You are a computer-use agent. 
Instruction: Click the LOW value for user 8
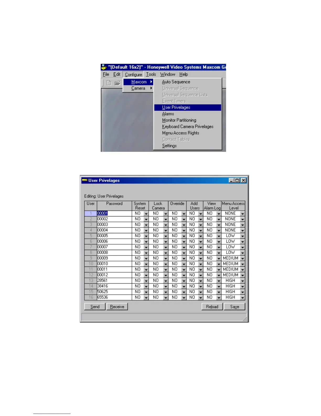tap(230, 253)
